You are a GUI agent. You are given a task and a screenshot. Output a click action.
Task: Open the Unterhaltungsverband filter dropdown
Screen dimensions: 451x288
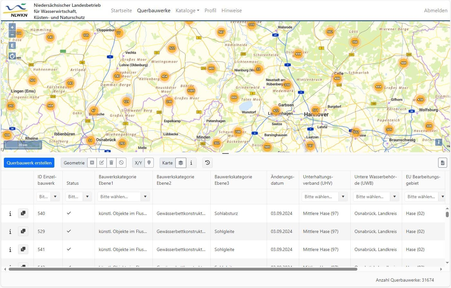[x=343, y=197]
